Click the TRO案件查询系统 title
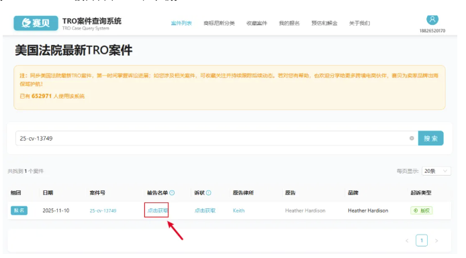Screen dimensions: 466x258 point(92,21)
